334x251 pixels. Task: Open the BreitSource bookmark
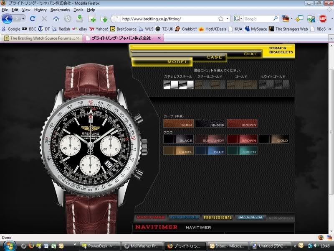point(123,29)
